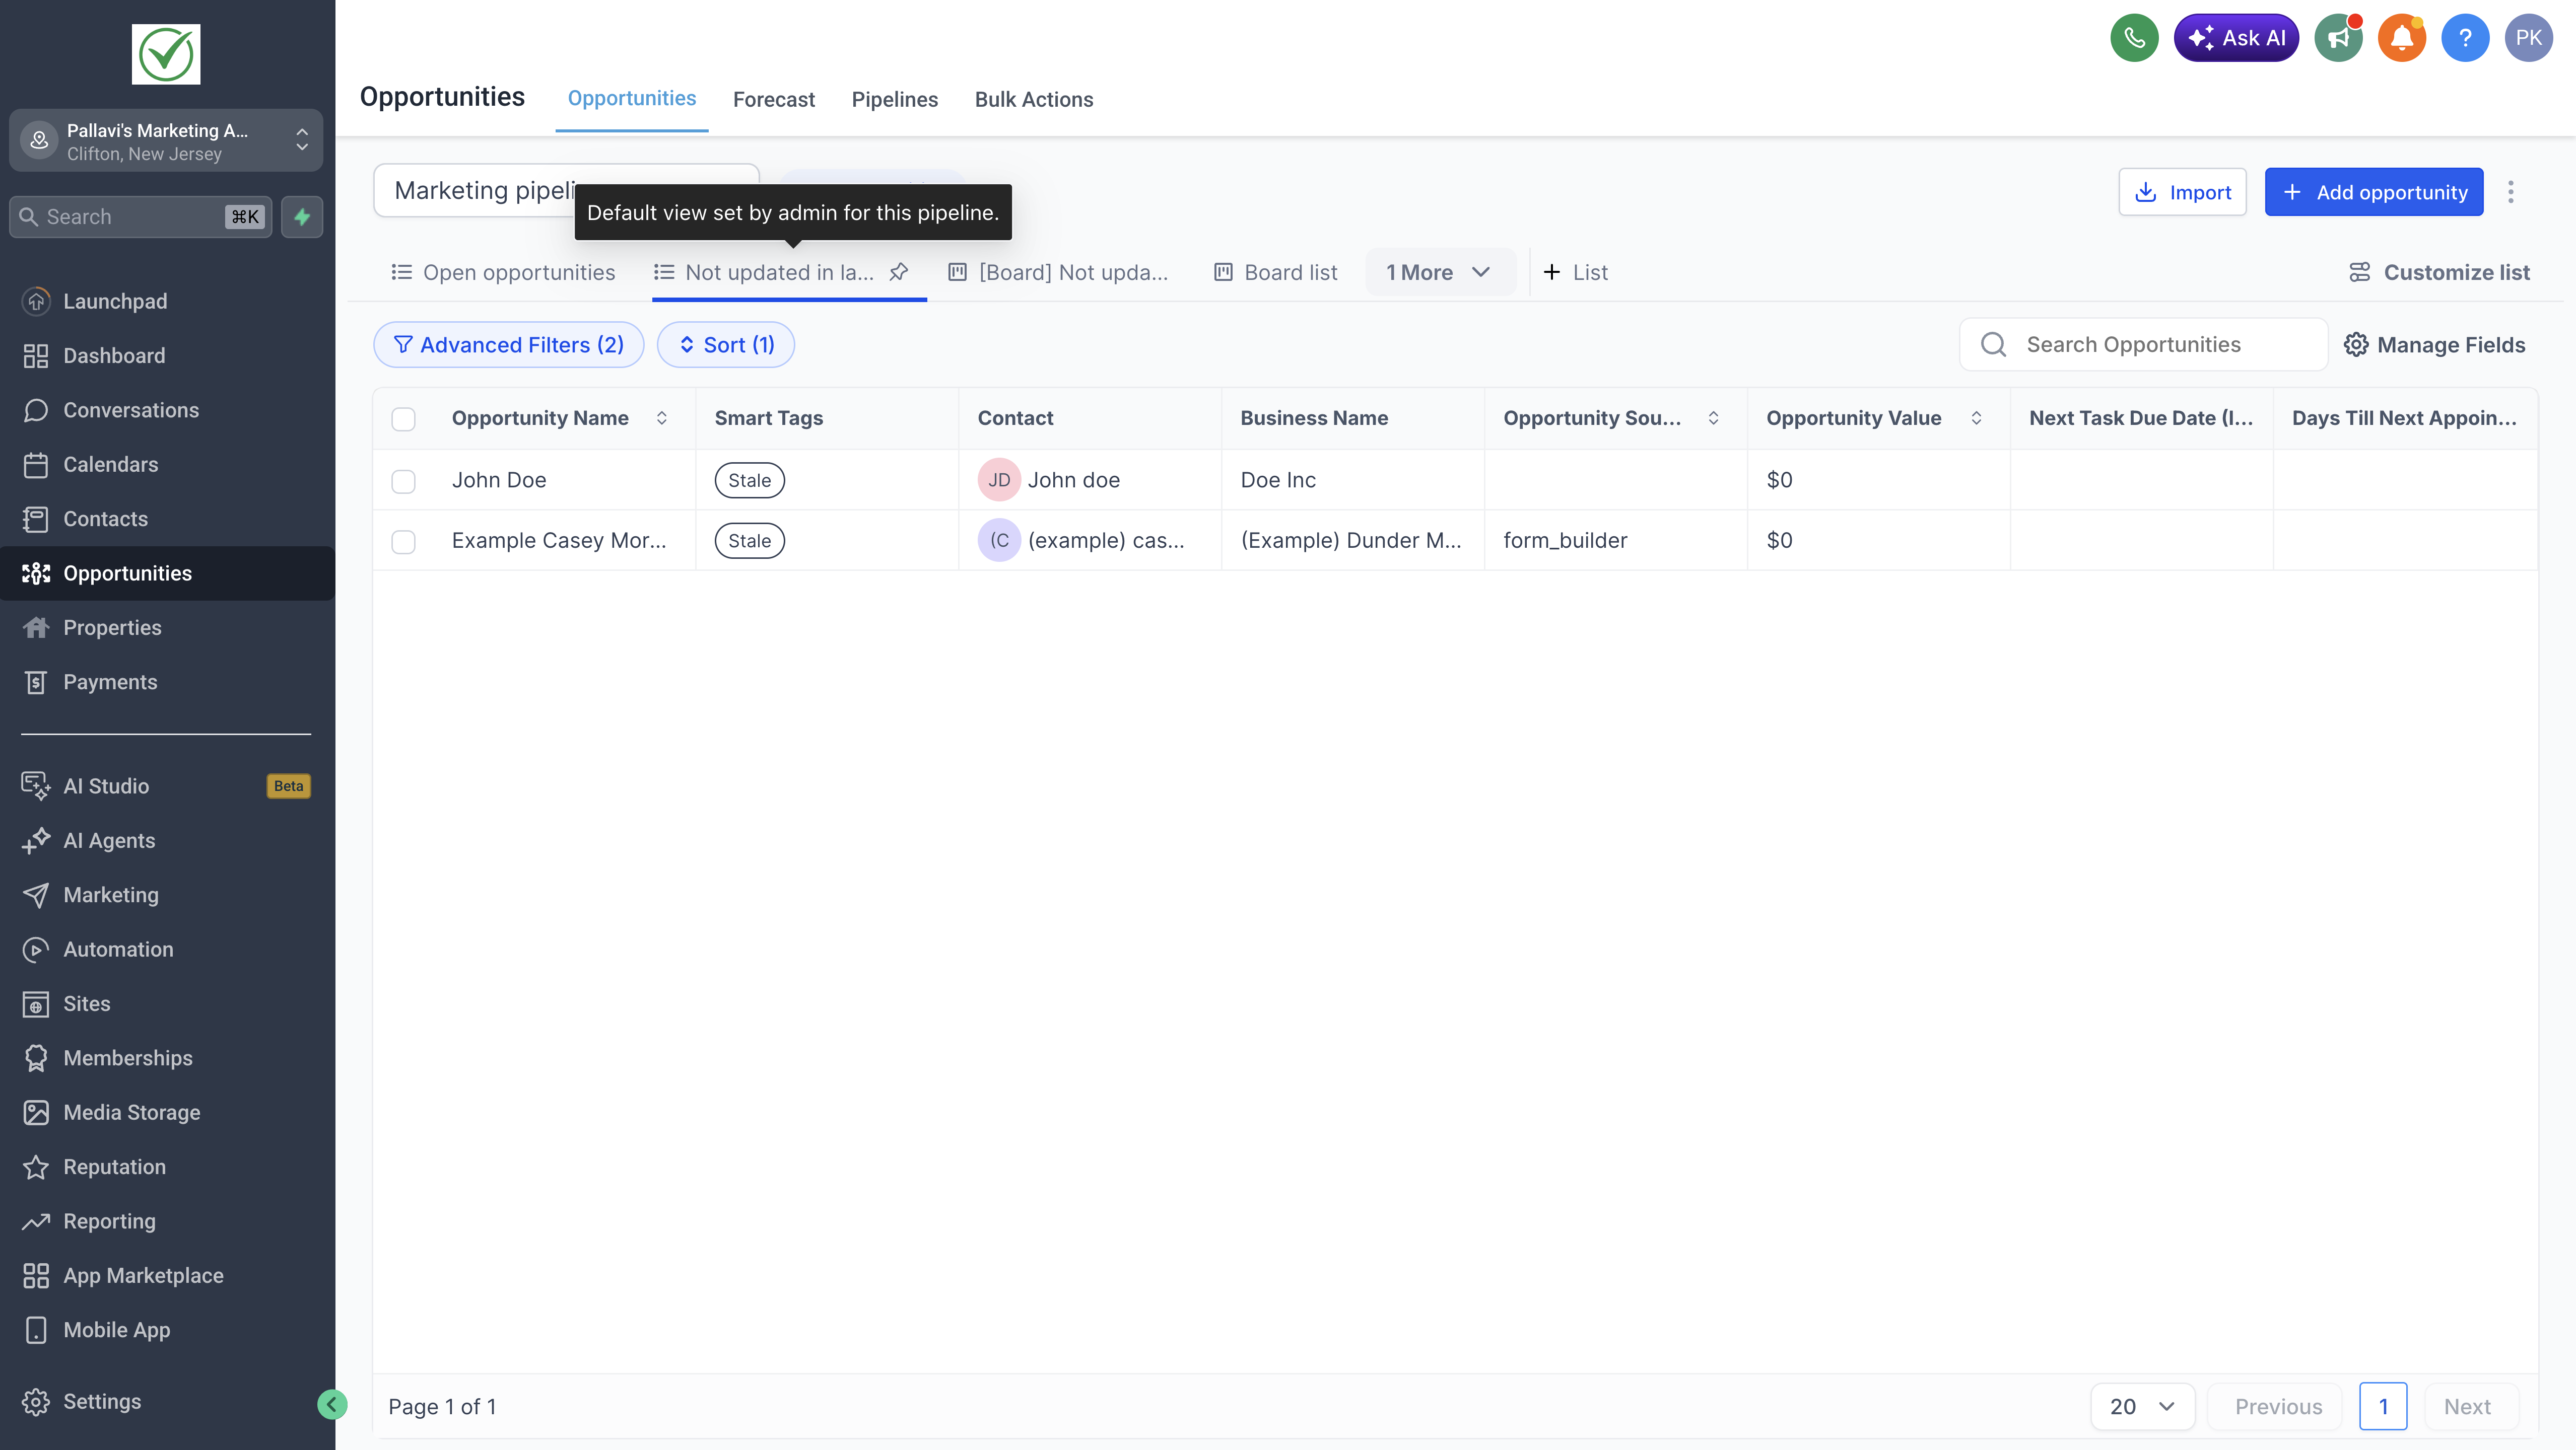Select the John Doe row checkbox

pos(403,481)
